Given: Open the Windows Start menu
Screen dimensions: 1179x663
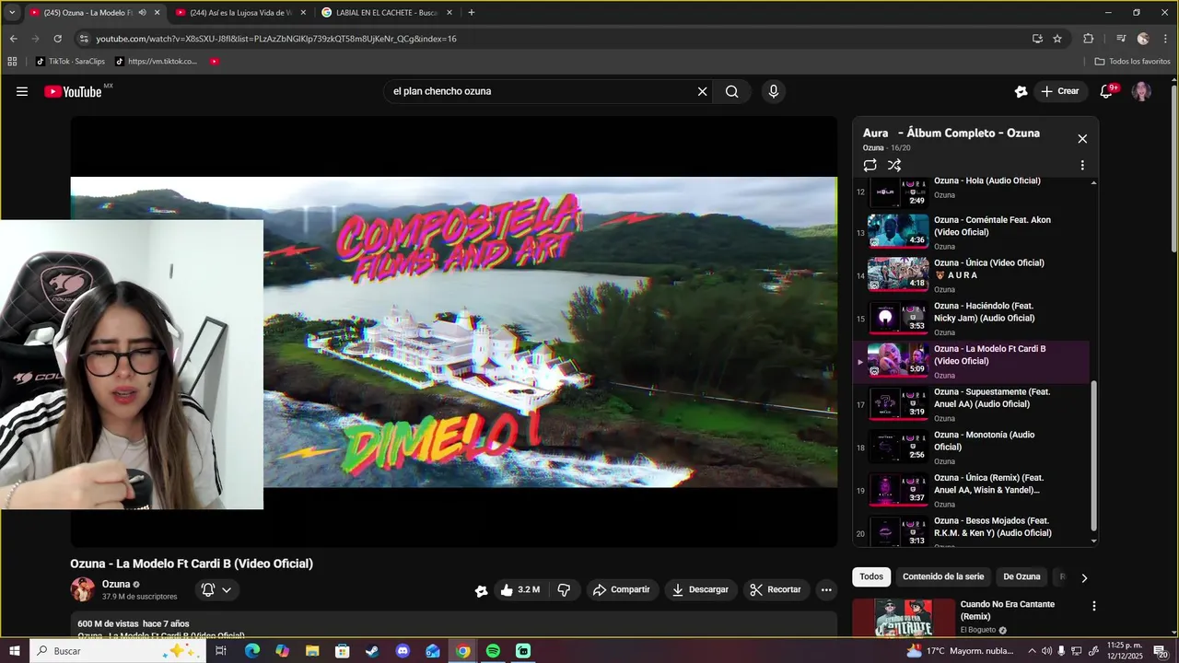Looking at the screenshot, I should coord(15,651).
